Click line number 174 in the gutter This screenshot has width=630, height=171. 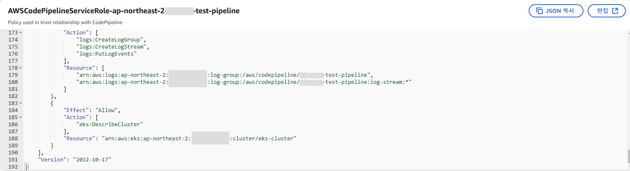coord(13,39)
